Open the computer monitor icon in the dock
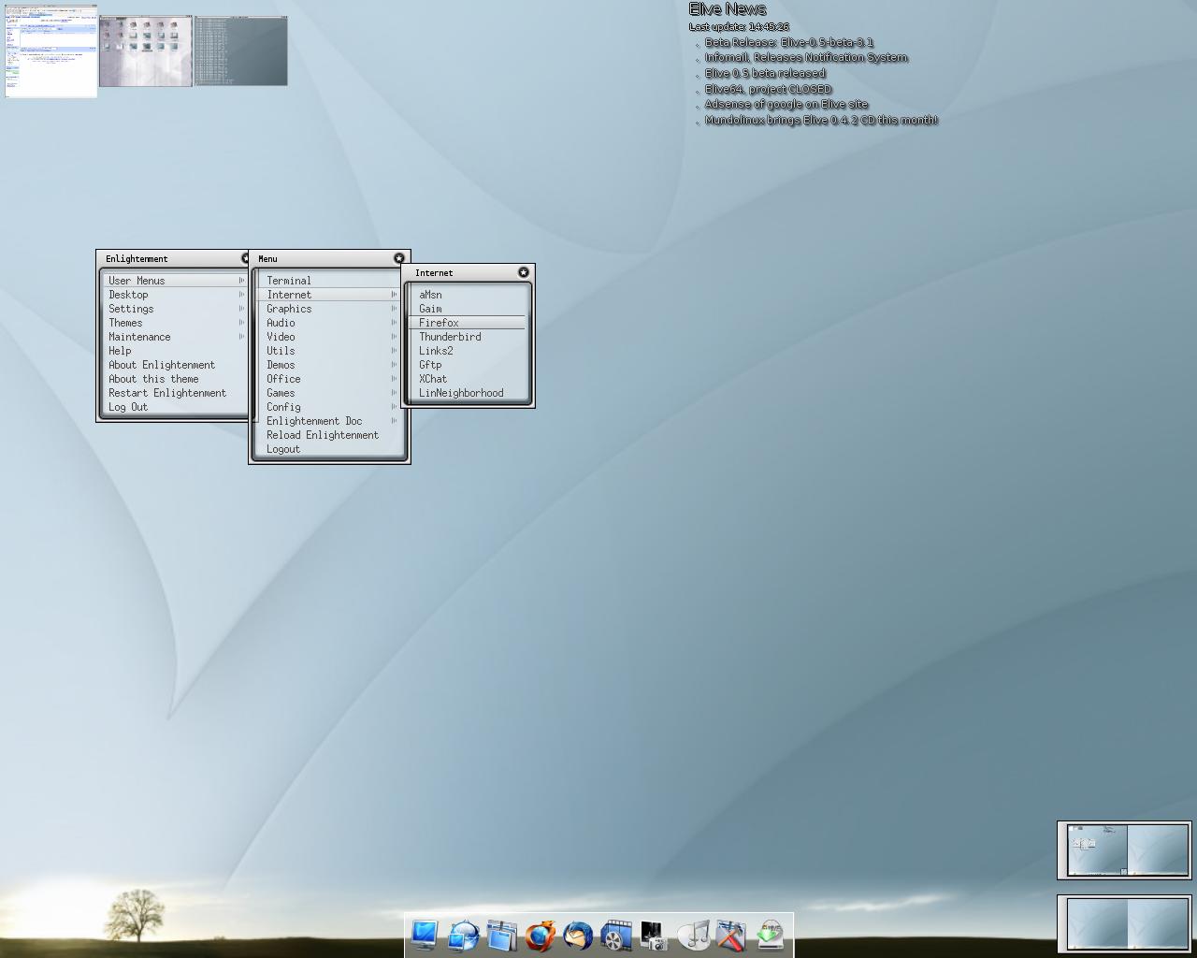This screenshot has height=958, width=1197. 425,935
